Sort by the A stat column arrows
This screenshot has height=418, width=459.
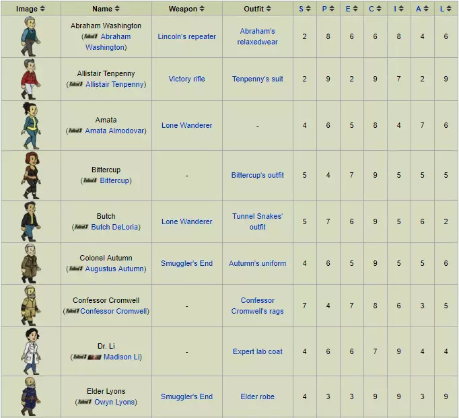coord(426,9)
